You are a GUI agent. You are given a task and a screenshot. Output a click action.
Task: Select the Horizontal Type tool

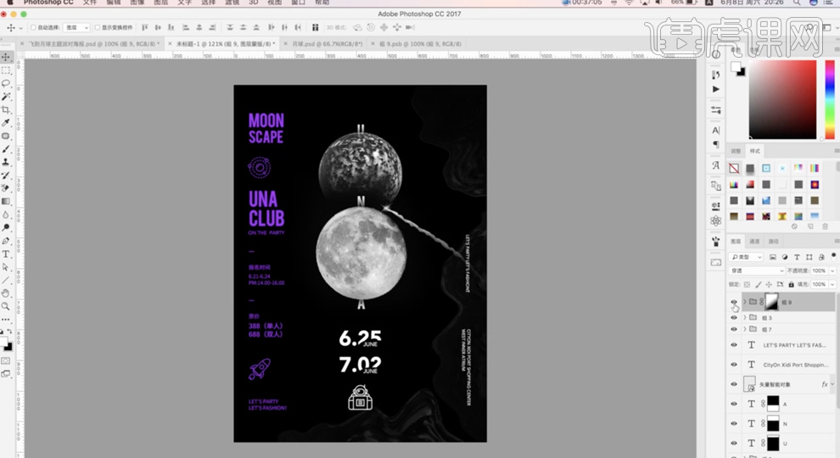6,254
